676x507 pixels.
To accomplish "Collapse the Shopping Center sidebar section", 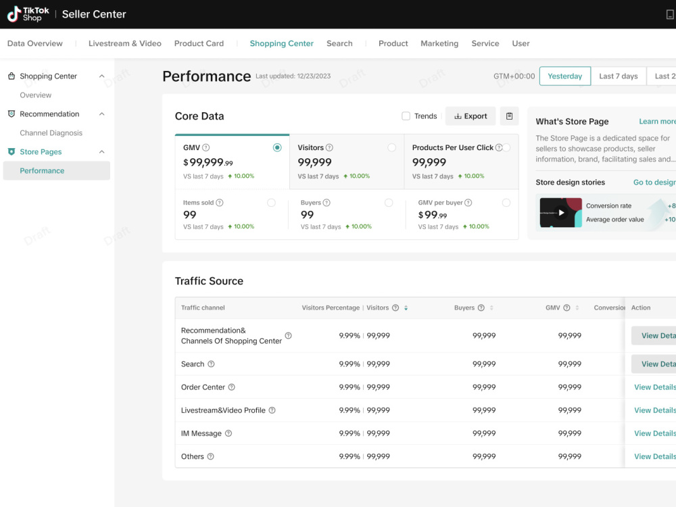I will 102,76.
